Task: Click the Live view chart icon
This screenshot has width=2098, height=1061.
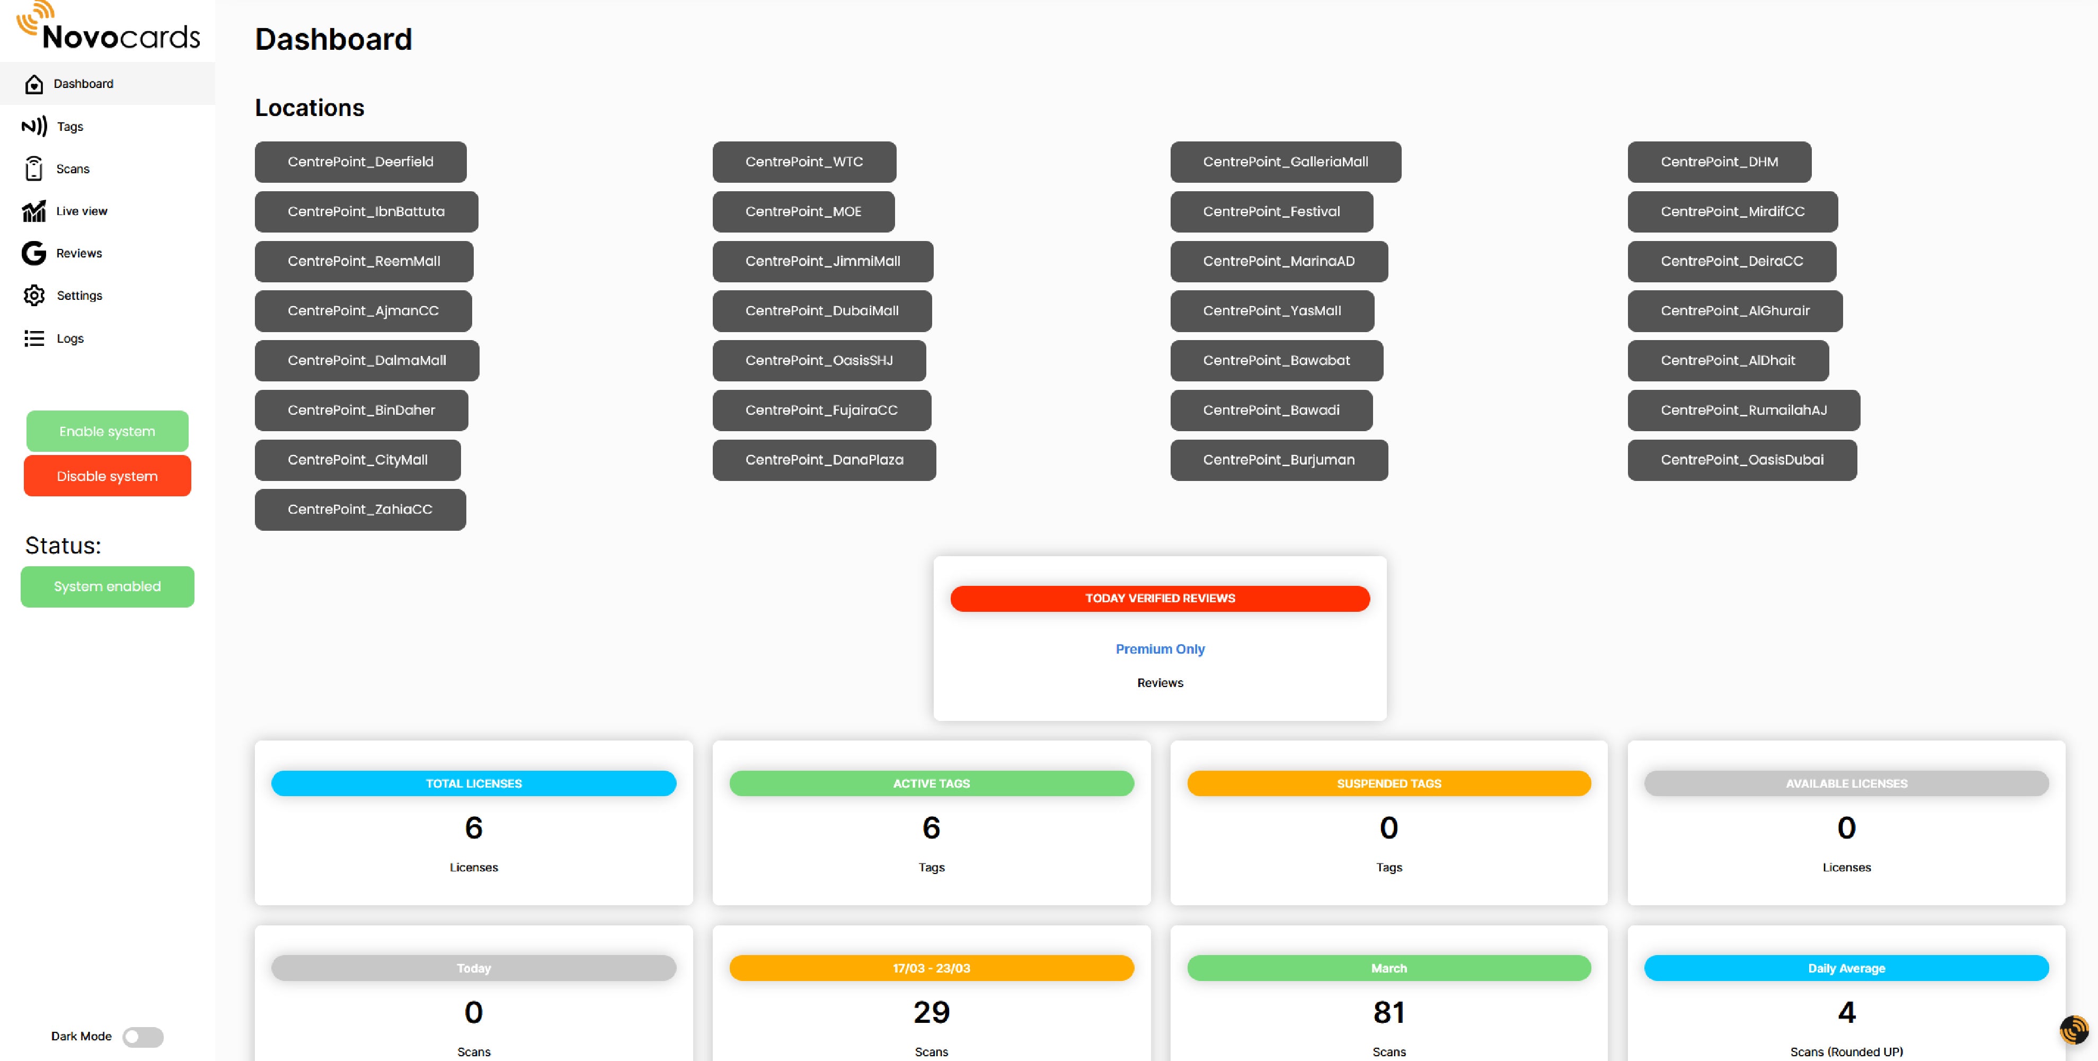Action: (x=33, y=211)
